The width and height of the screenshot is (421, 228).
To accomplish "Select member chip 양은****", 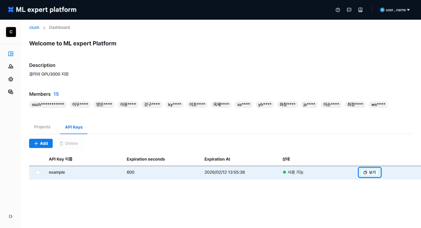I will (x=104, y=105).
